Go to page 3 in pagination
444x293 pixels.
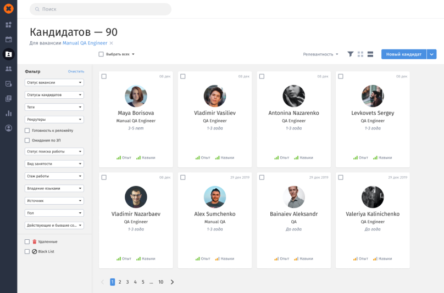[127, 282]
